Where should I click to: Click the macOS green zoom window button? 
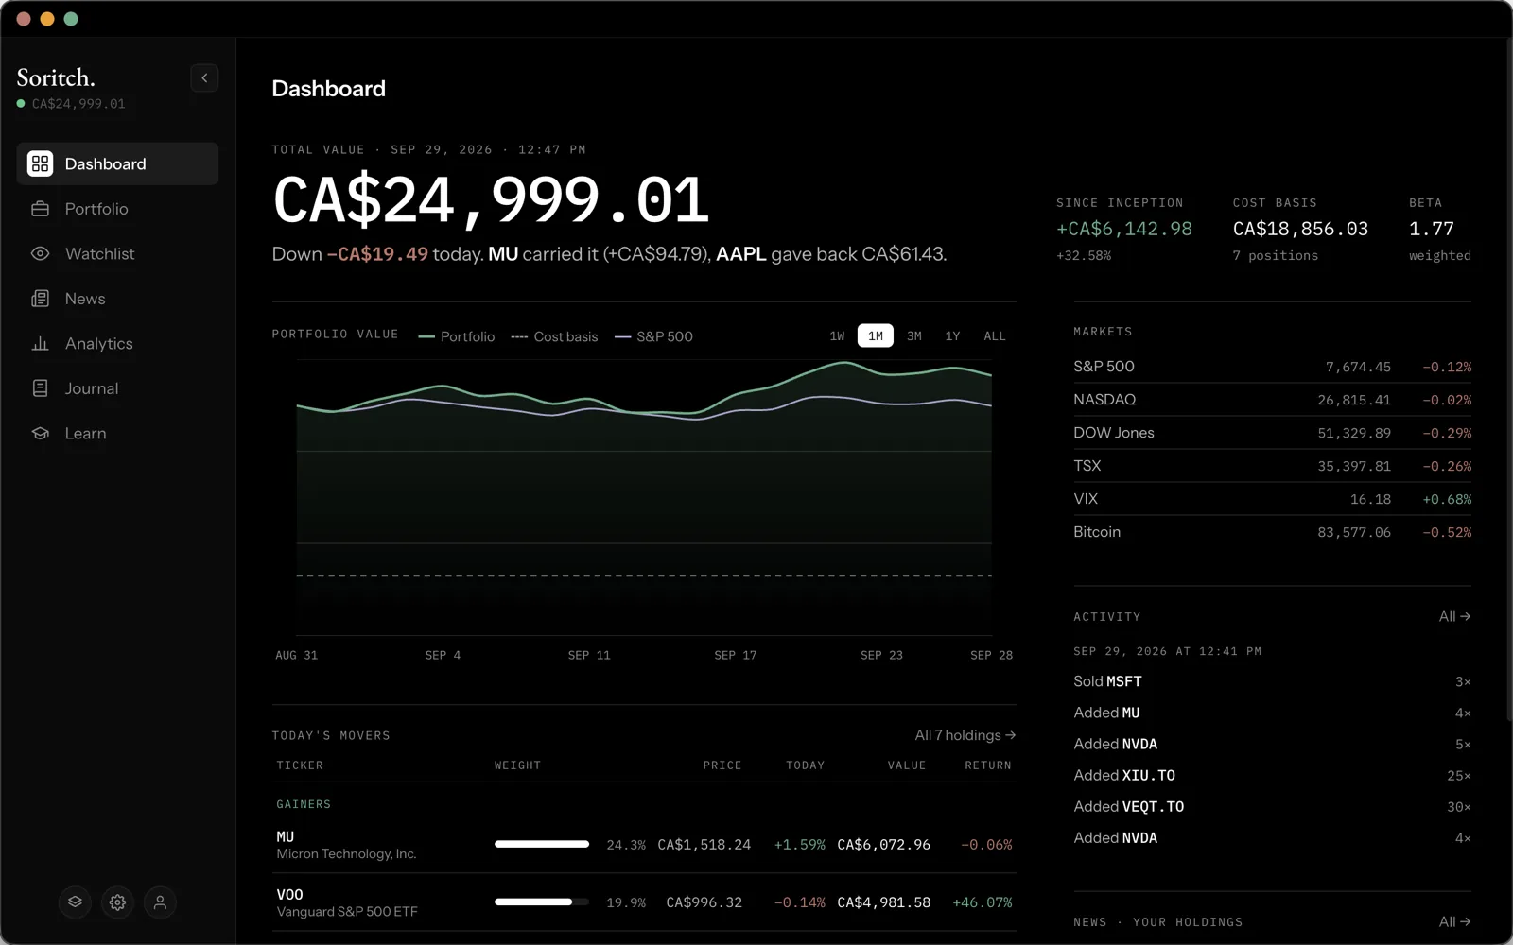pos(71,19)
